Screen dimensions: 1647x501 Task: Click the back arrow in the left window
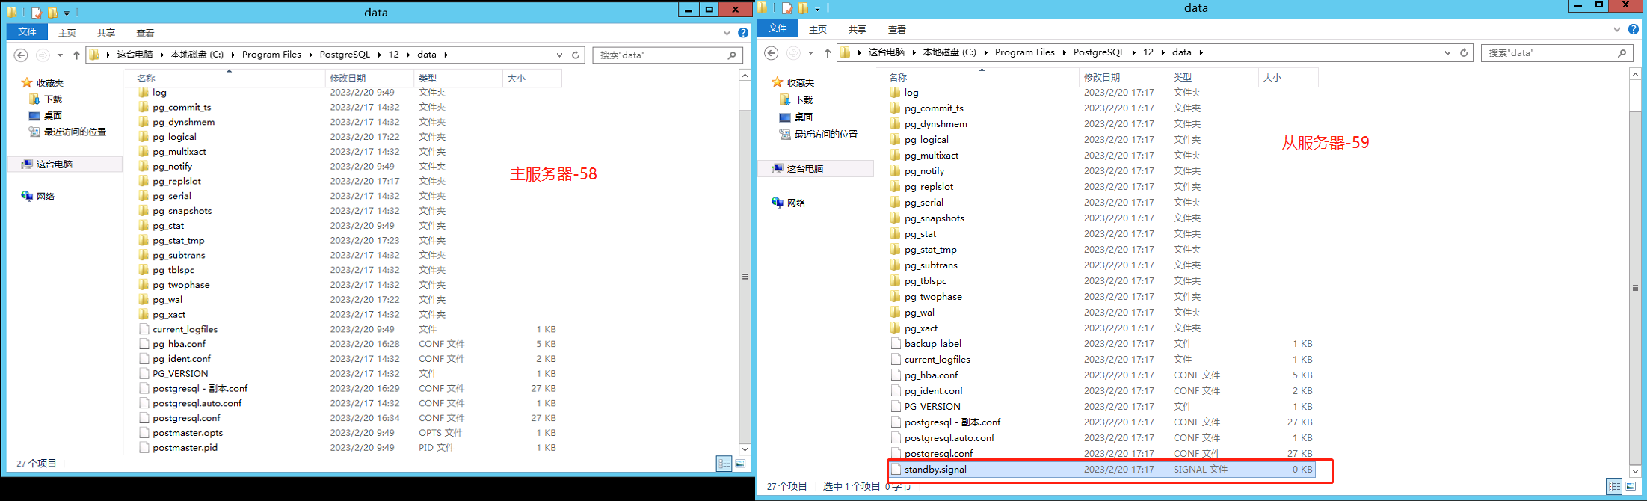tap(21, 55)
